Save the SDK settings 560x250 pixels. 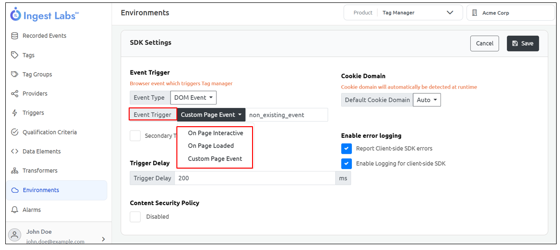(522, 43)
